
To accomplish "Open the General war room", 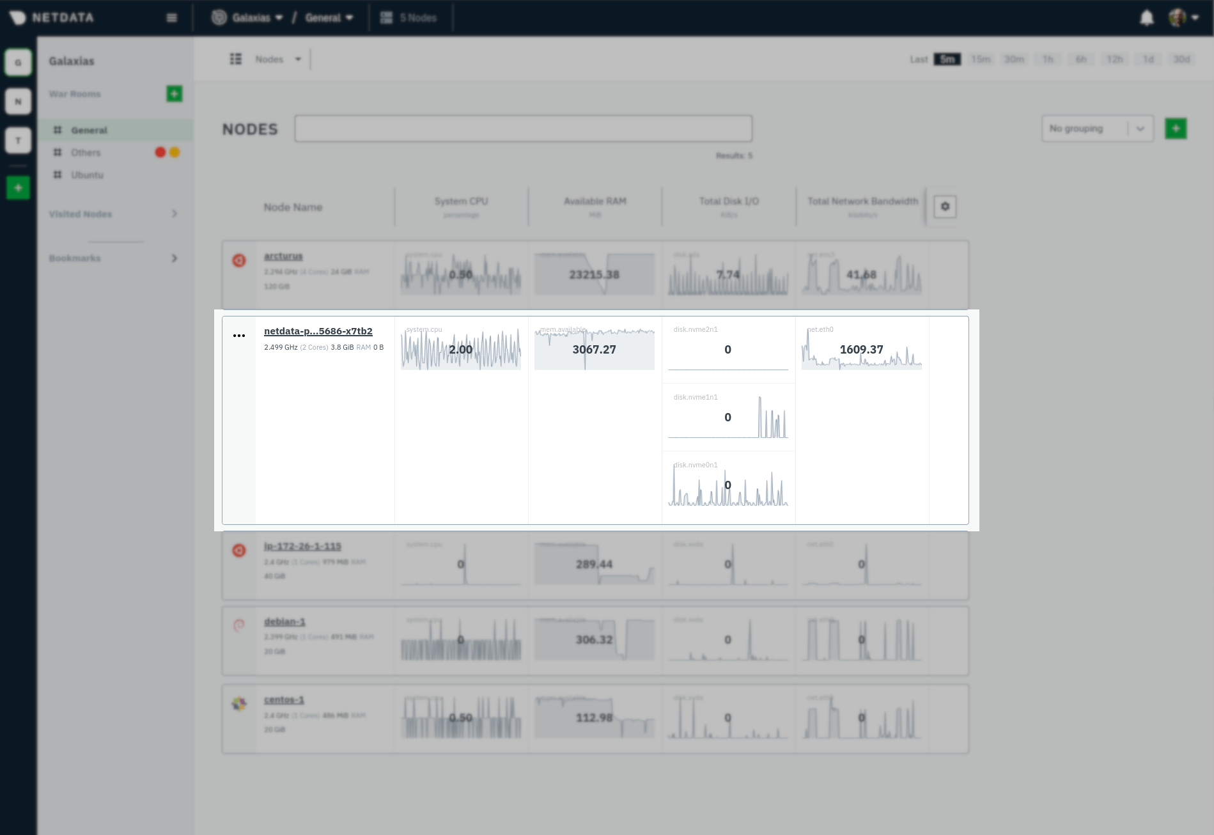I will 115,130.
